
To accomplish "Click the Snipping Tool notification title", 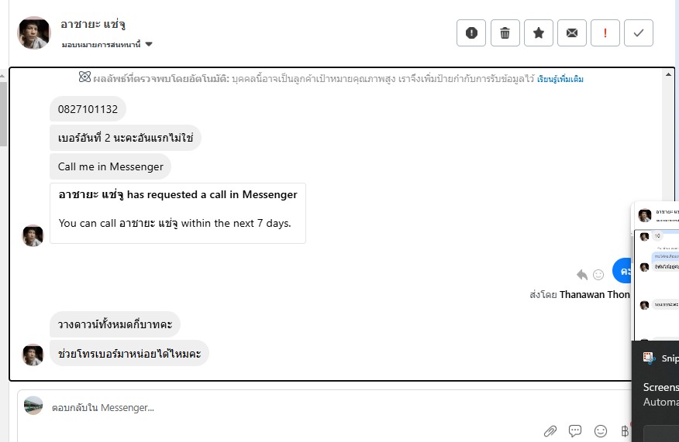I will (669, 358).
